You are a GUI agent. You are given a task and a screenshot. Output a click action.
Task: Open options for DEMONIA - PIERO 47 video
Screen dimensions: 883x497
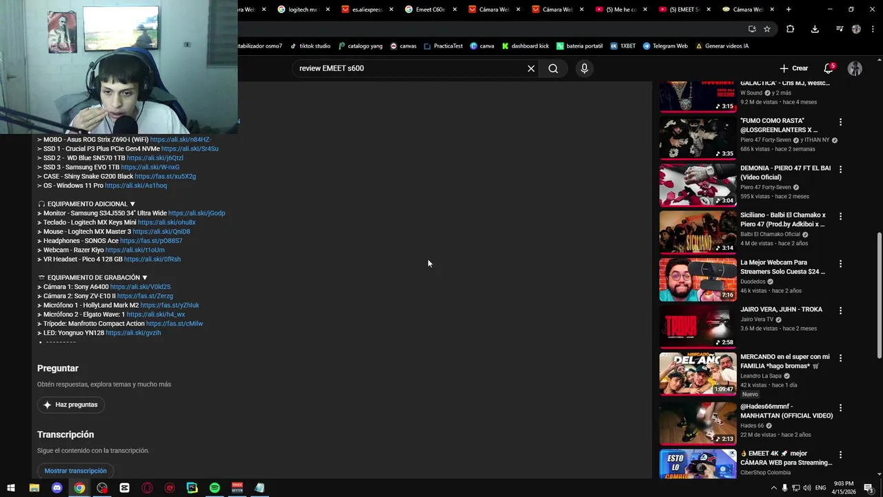pyautogui.click(x=840, y=169)
